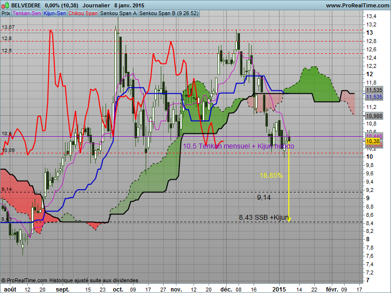Click the 8,43 SSB +Kijun annotation

(264, 217)
